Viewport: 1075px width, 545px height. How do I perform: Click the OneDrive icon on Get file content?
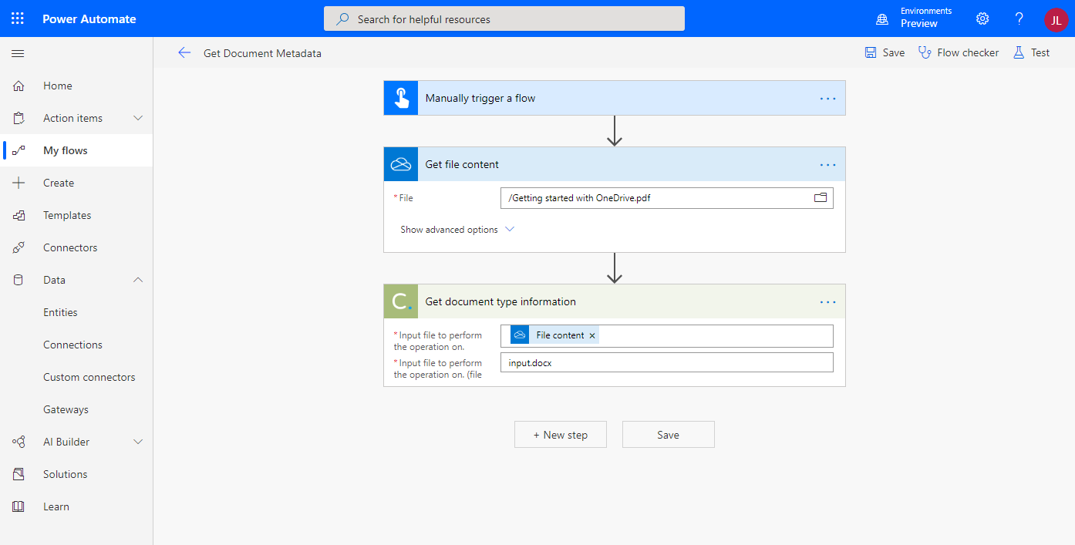(x=400, y=163)
